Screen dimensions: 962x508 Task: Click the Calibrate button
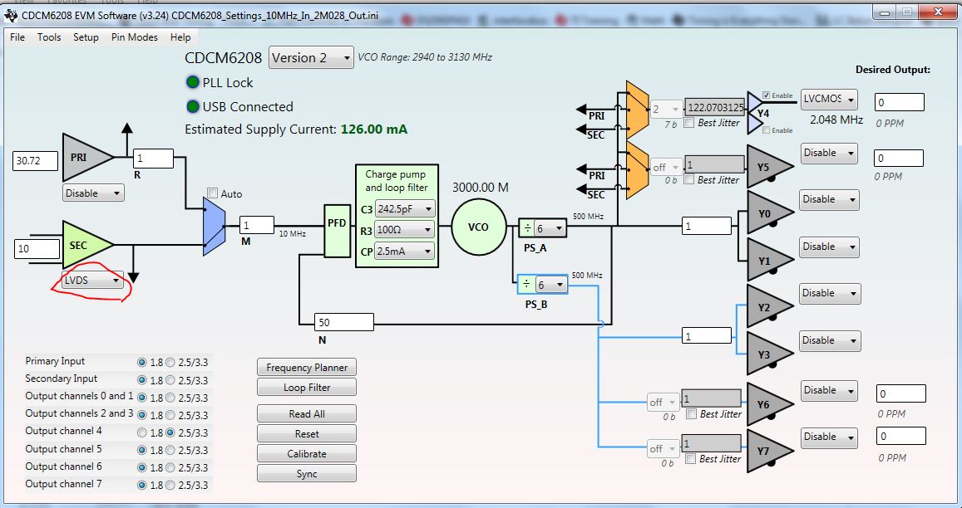(x=307, y=453)
